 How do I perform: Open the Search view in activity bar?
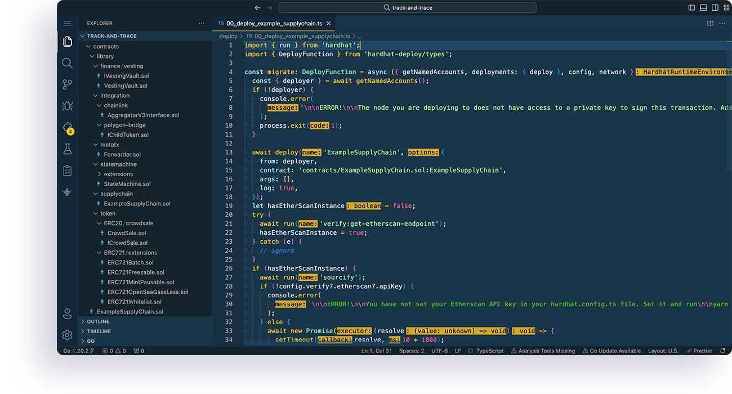click(67, 63)
